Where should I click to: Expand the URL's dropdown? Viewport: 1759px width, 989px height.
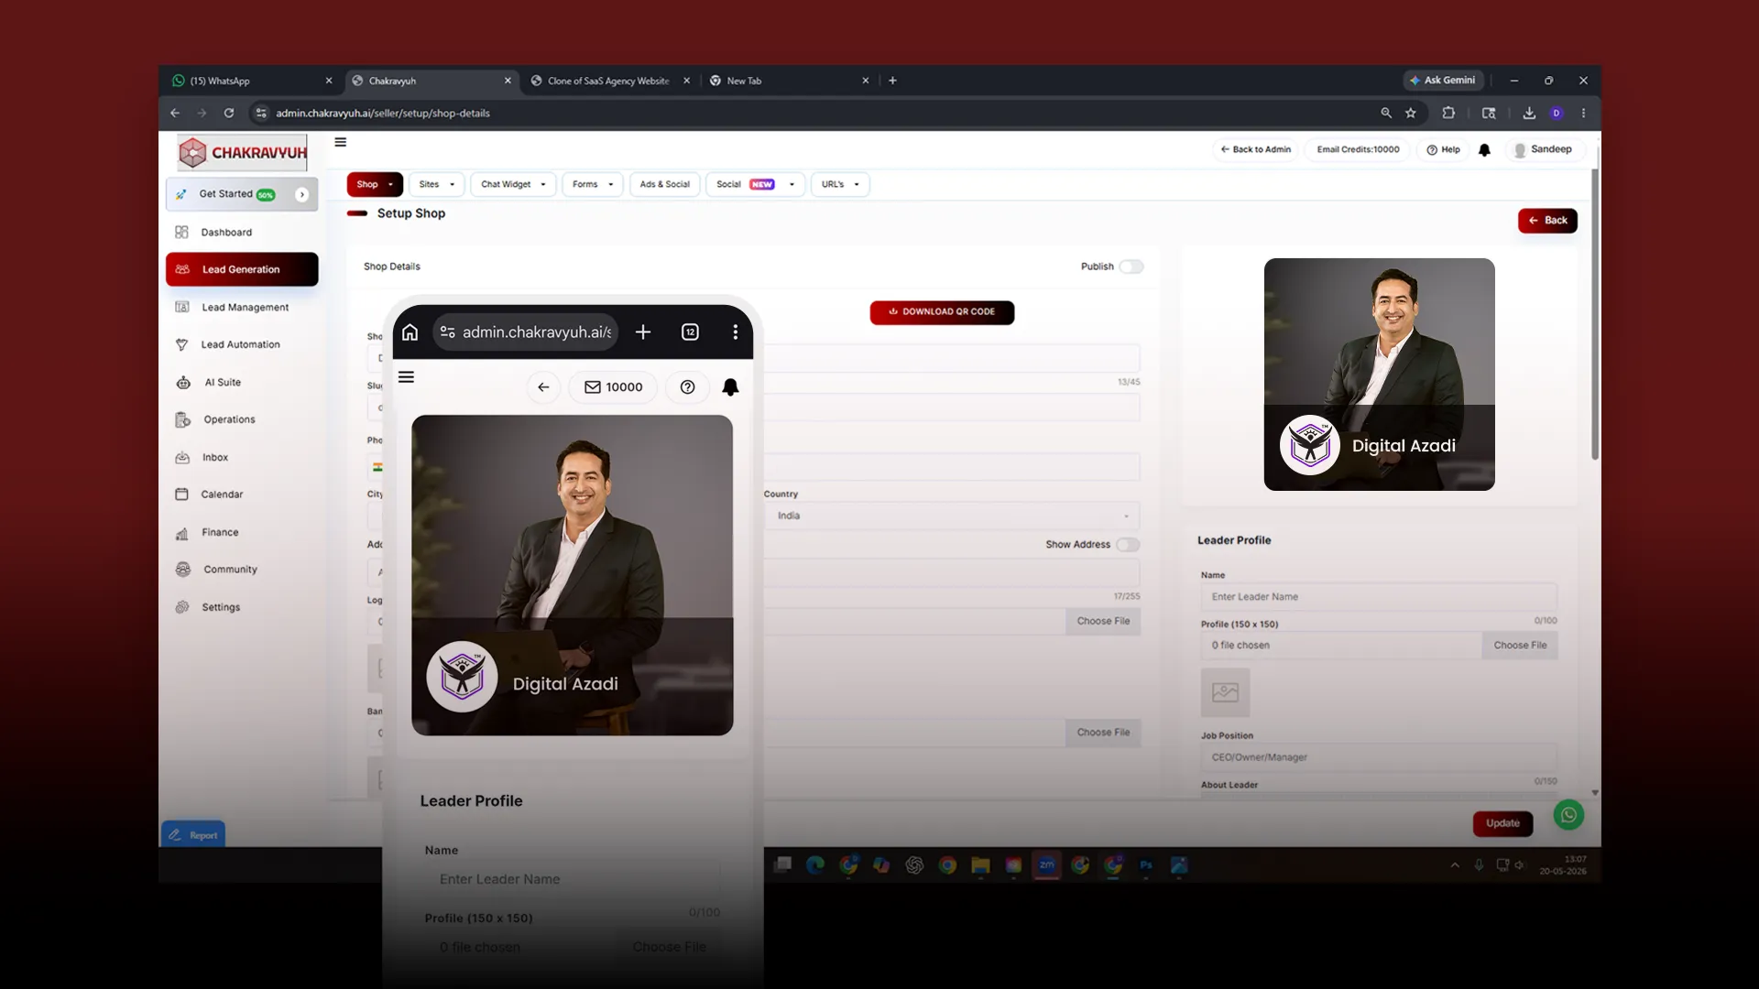tap(840, 185)
